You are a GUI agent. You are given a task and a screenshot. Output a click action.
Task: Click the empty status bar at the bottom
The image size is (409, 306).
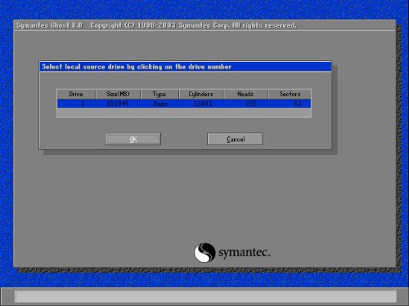206,296
